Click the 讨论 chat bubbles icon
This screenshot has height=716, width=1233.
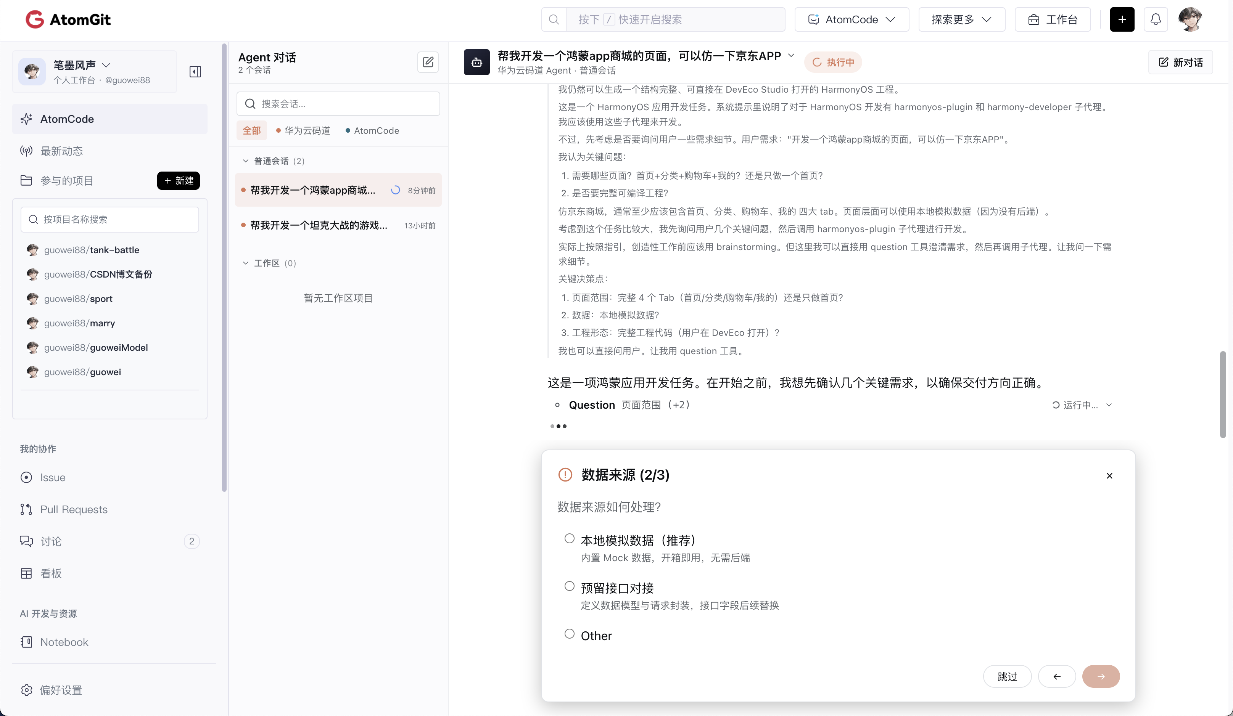tap(26, 541)
